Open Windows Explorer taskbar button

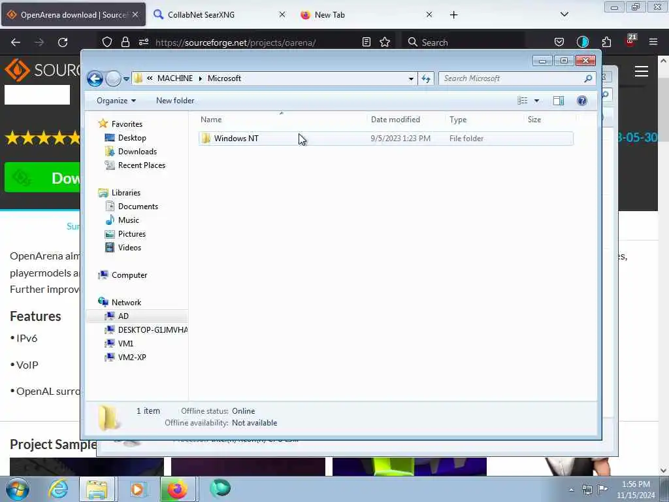97,490
